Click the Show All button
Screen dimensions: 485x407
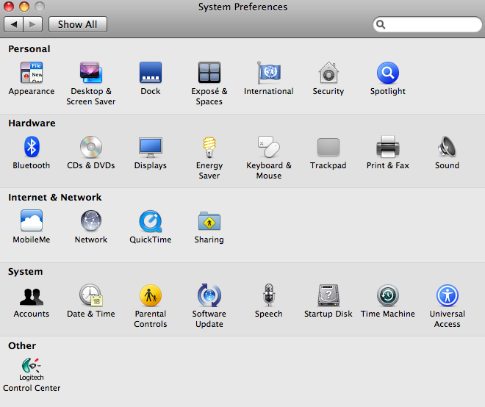pos(78,24)
